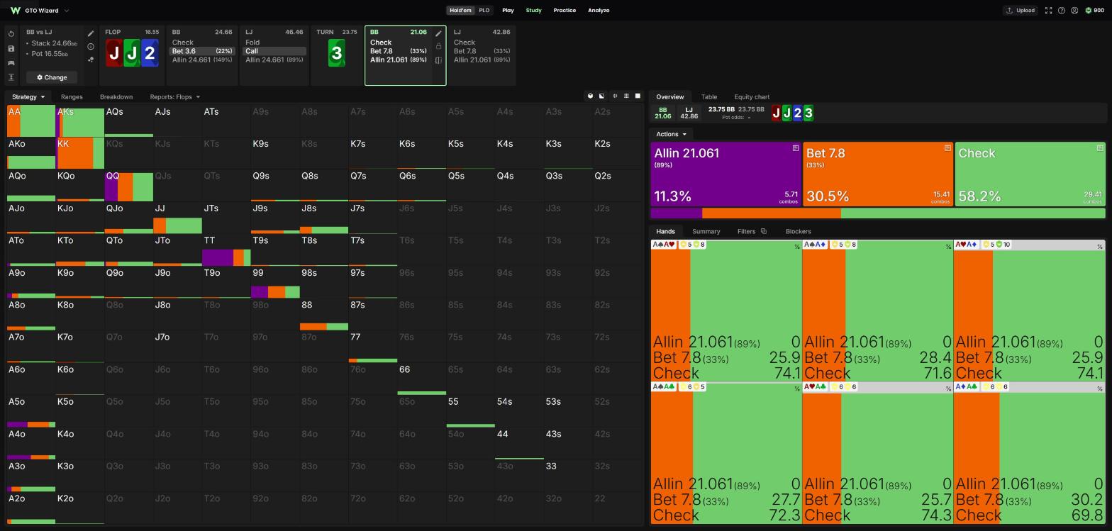
Task: Switch to the Equity chart tab
Action: (752, 96)
